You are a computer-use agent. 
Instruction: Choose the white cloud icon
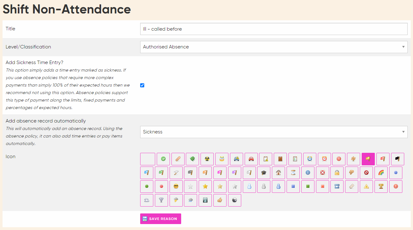tap(147, 200)
